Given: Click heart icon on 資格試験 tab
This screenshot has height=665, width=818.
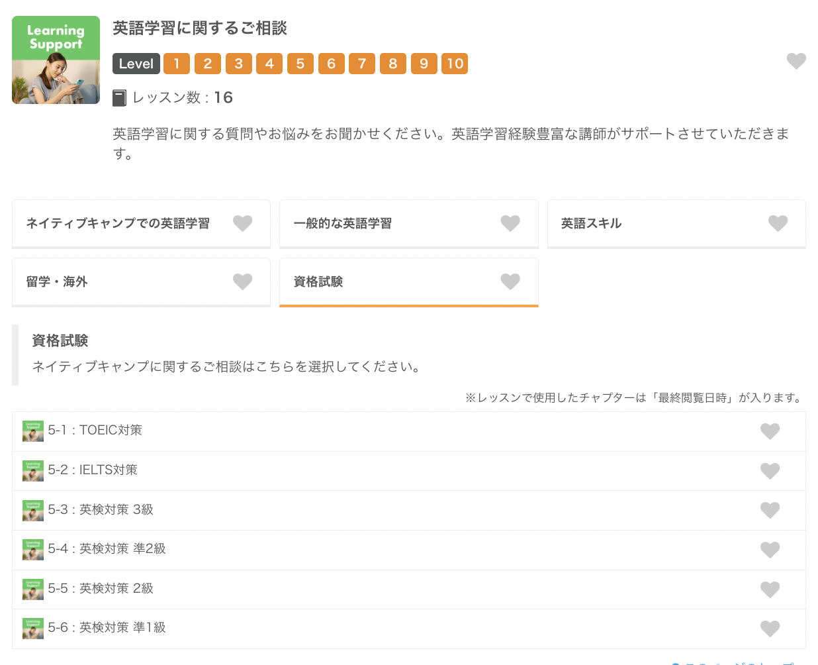Looking at the screenshot, I should 510,281.
